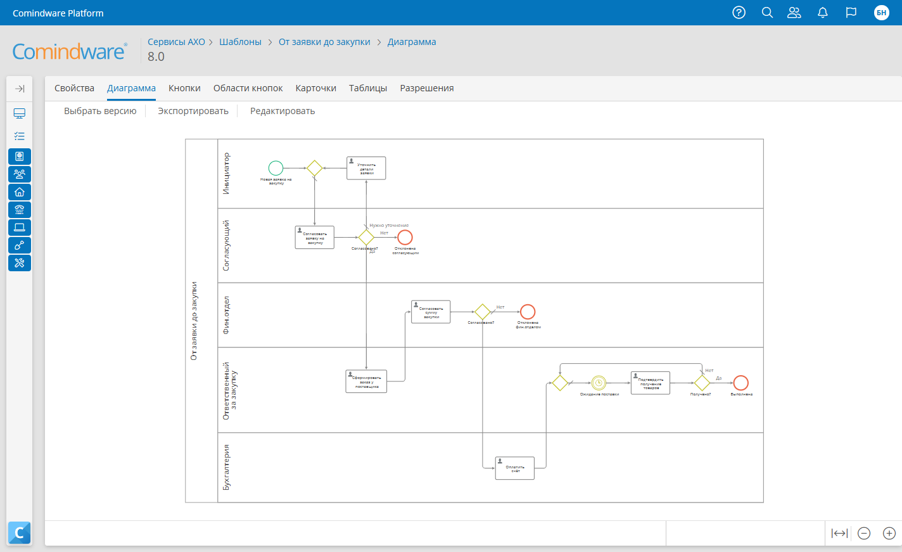Open the laptop sidebar section
The width and height of the screenshot is (902, 552).
coord(20,228)
